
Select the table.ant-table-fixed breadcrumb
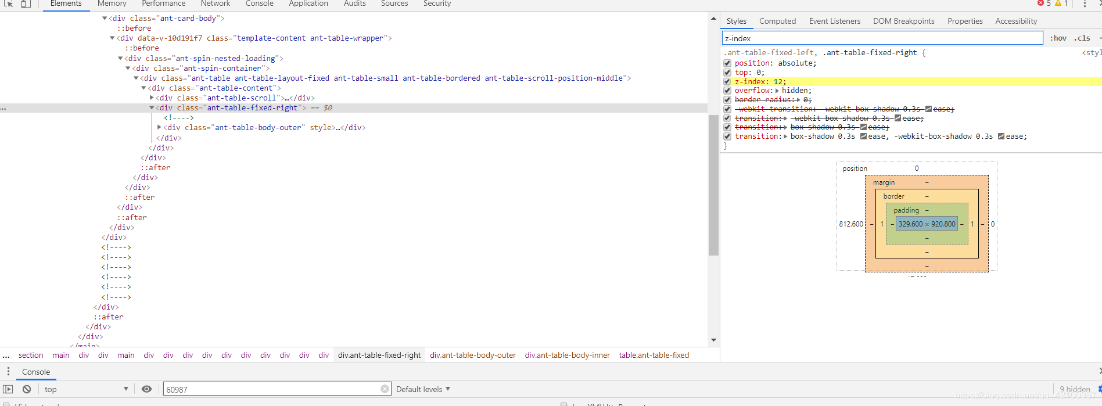(x=654, y=355)
